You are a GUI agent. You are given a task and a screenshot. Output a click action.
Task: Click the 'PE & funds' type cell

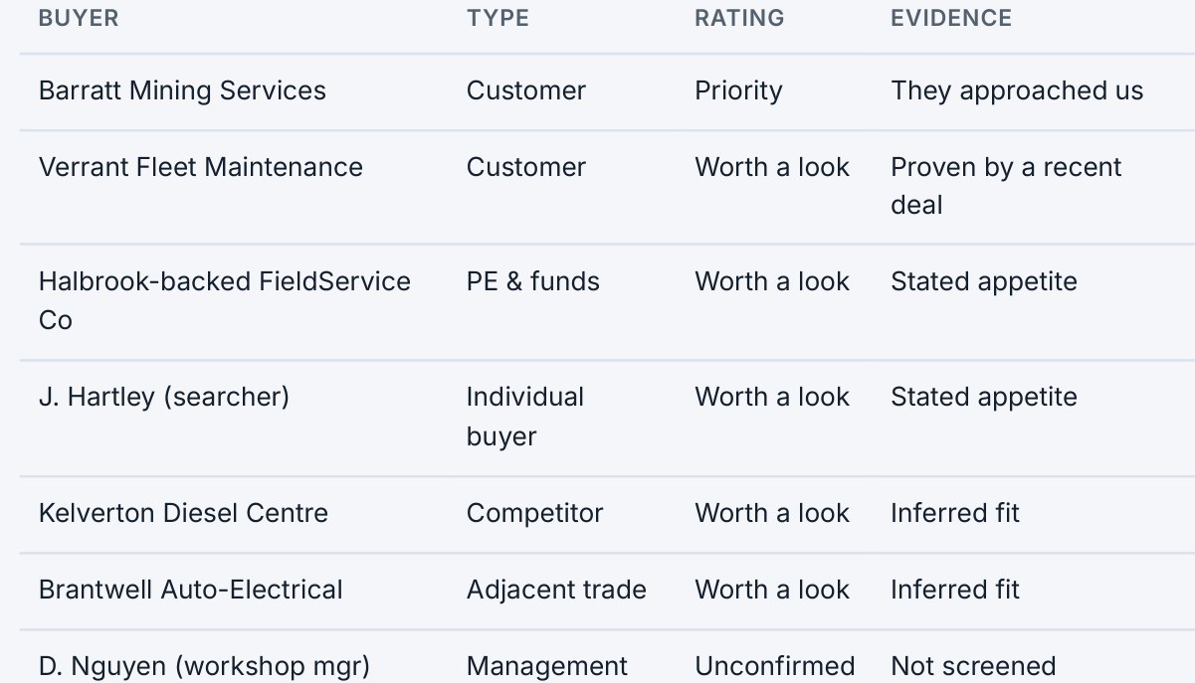(x=533, y=281)
